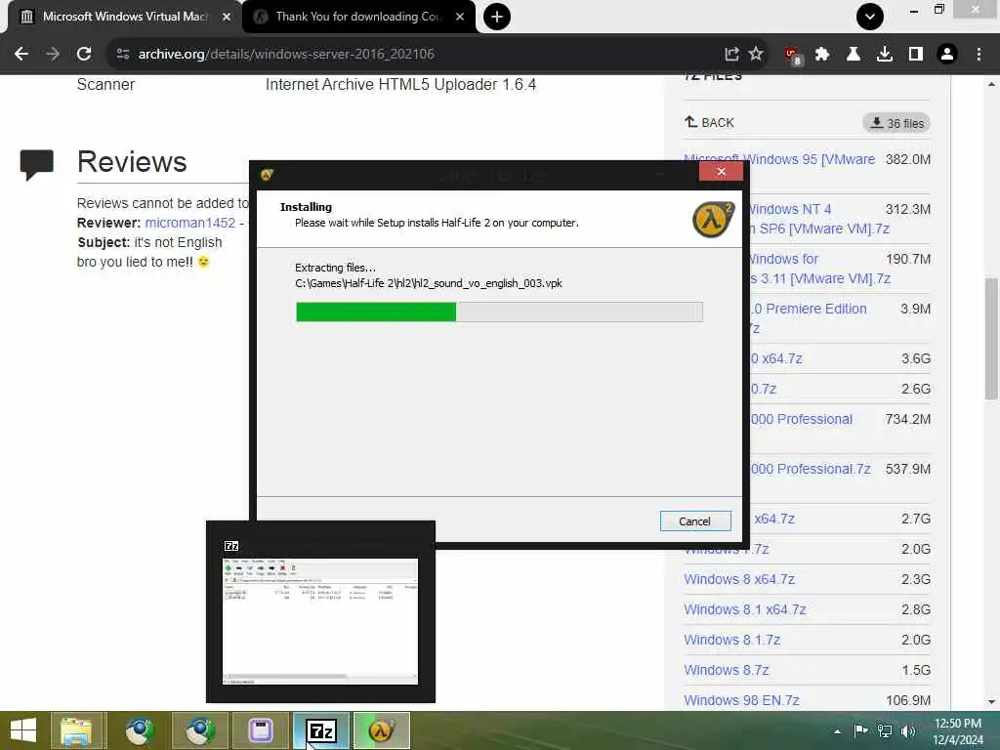Open Windows 8.1 x64.7z download link
The image size is (1000, 750).
click(x=745, y=609)
